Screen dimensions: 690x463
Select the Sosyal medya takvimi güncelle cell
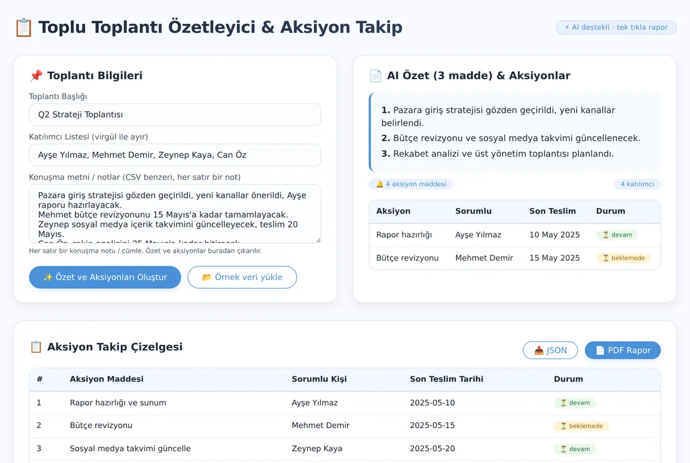point(130,449)
